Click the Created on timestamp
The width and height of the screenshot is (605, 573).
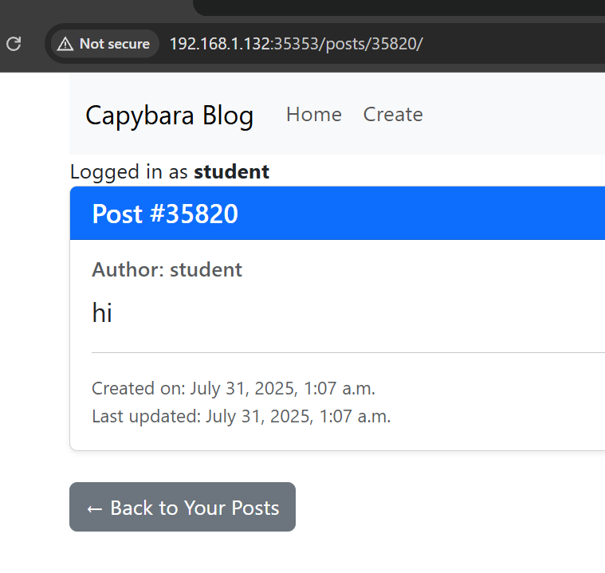(233, 388)
